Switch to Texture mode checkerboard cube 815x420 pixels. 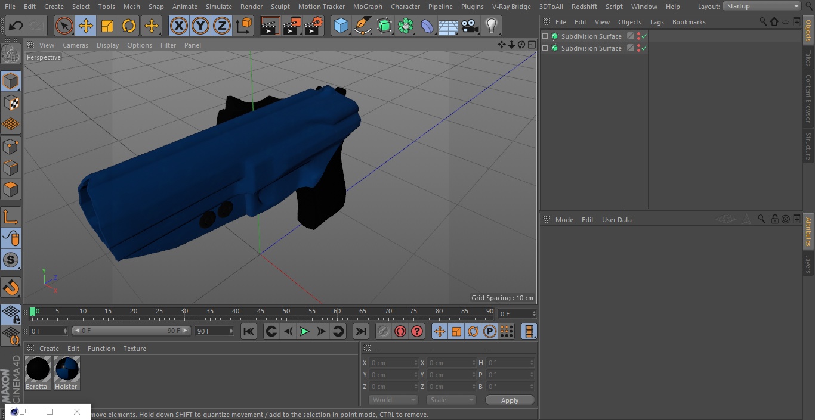[x=11, y=103]
